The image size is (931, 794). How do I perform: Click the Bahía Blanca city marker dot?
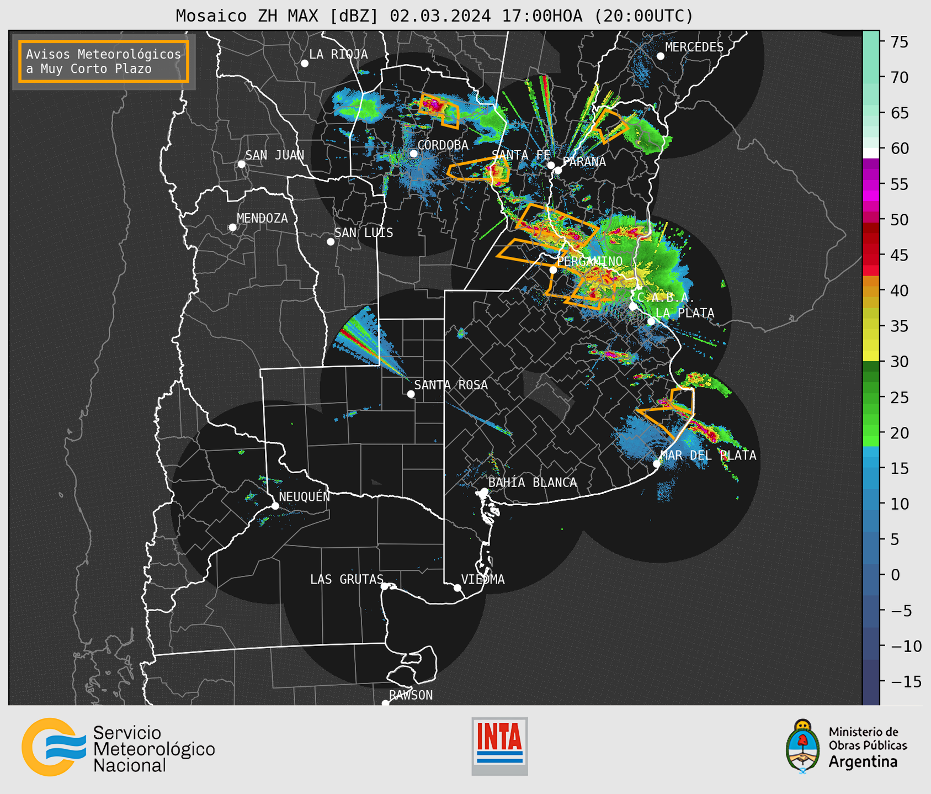484,491
